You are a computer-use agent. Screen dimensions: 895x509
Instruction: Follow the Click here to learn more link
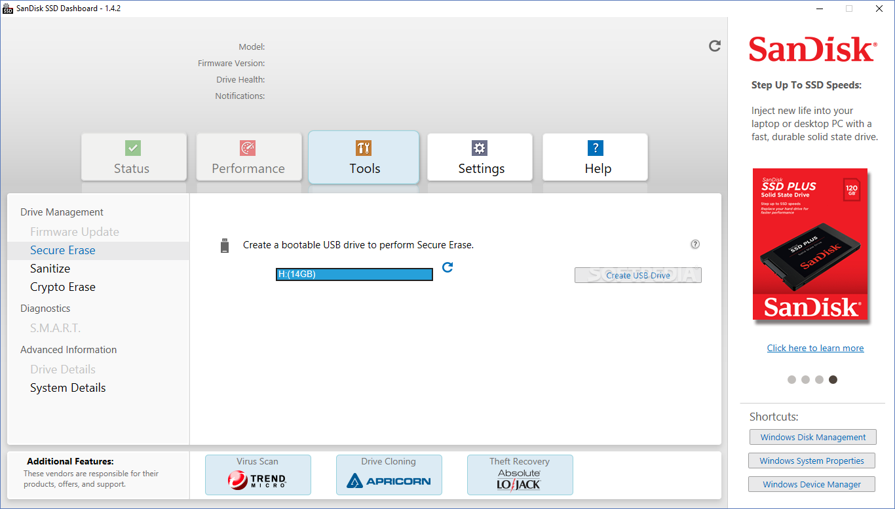point(815,348)
